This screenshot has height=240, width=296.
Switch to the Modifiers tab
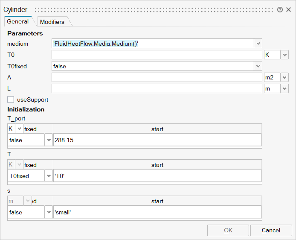coord(52,22)
